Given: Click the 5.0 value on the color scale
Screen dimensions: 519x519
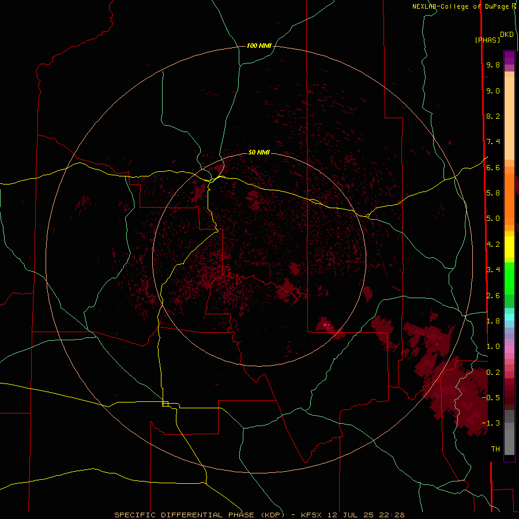Looking at the screenshot, I should (x=493, y=219).
